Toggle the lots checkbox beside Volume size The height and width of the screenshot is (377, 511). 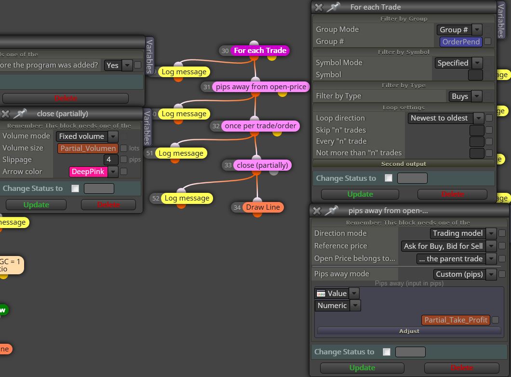(x=124, y=148)
